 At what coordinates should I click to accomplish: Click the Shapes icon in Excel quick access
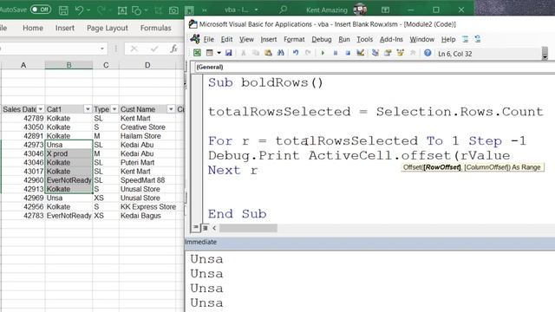pos(136,10)
